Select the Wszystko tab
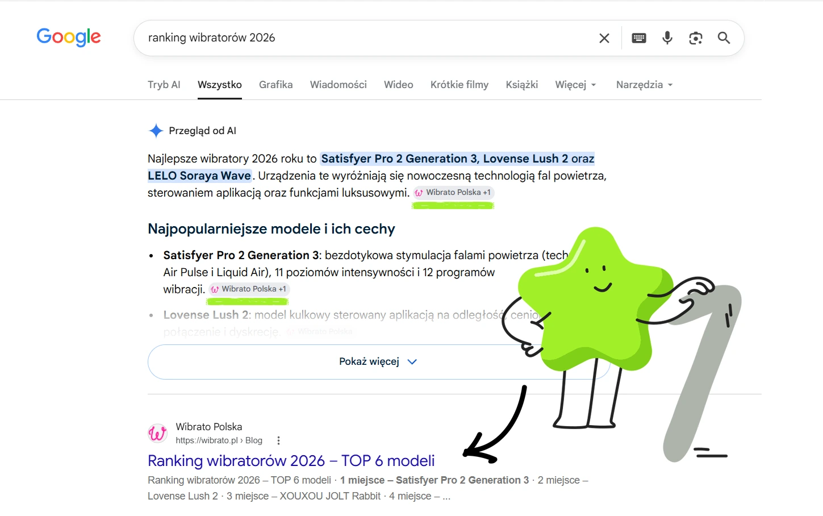This screenshot has width=823, height=516. tap(220, 85)
